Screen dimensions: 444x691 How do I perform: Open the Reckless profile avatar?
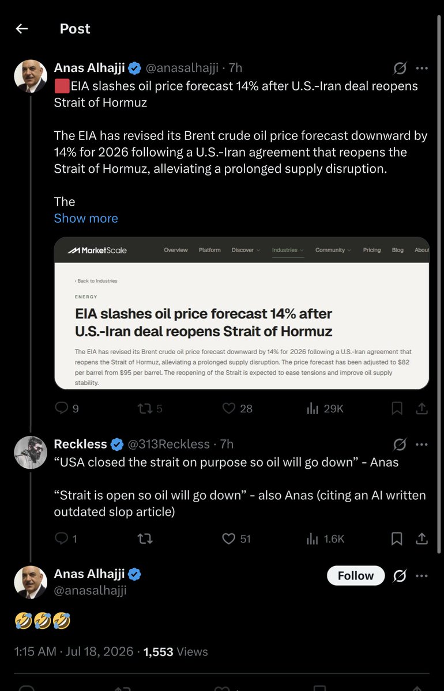click(x=30, y=452)
